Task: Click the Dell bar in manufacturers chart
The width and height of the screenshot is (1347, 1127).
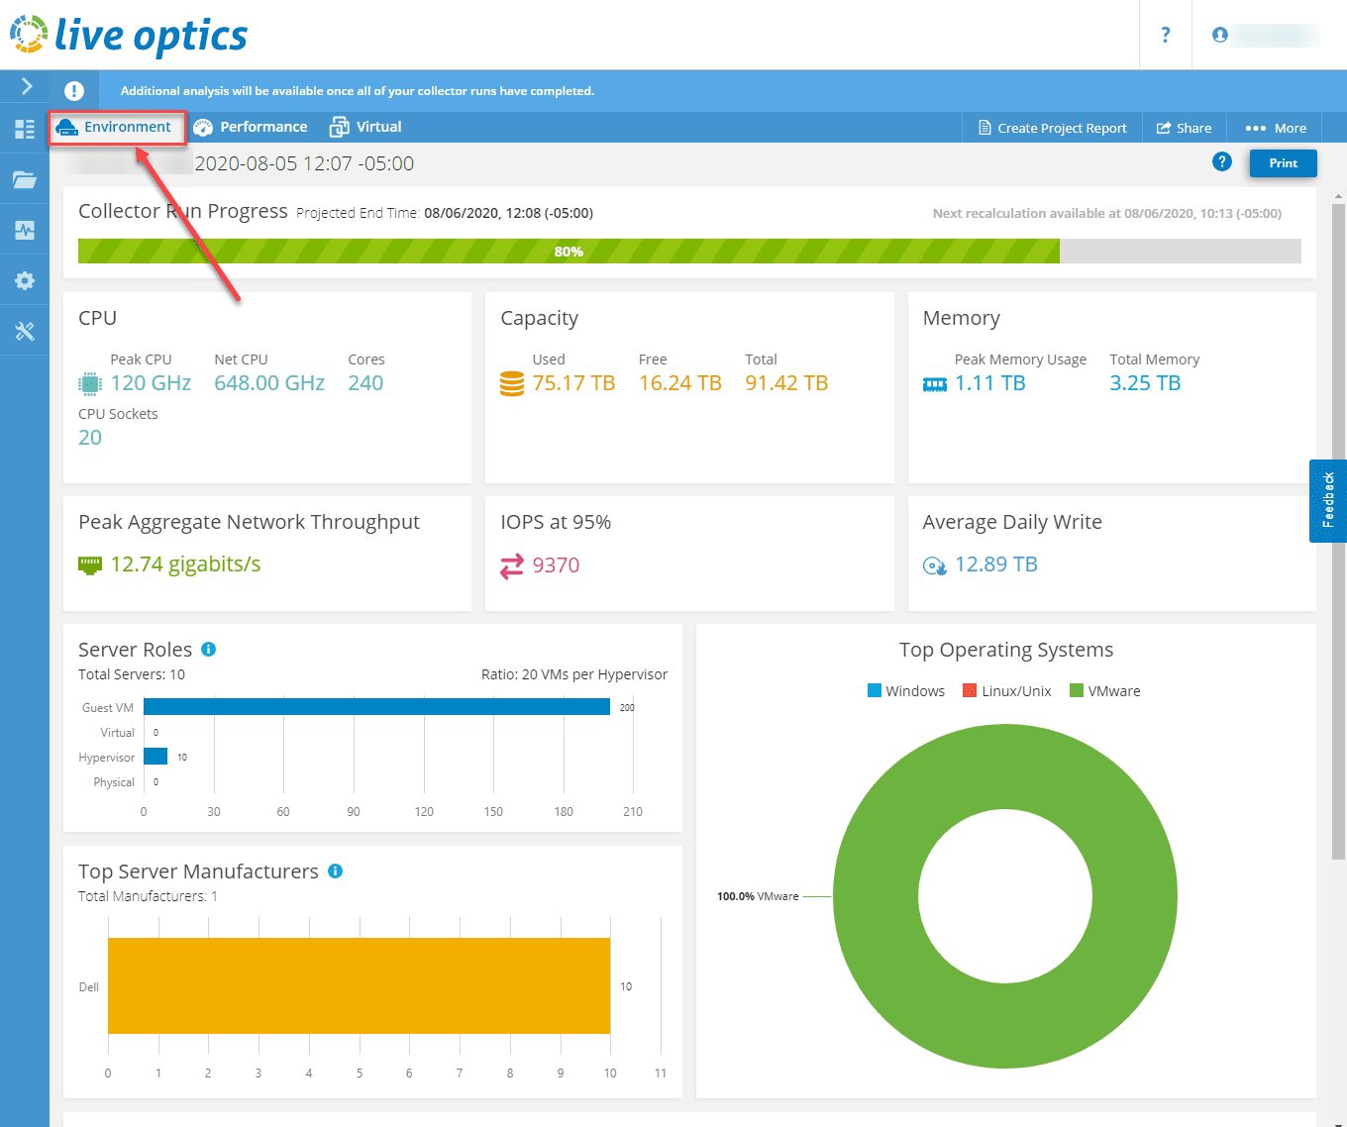Action: point(359,985)
